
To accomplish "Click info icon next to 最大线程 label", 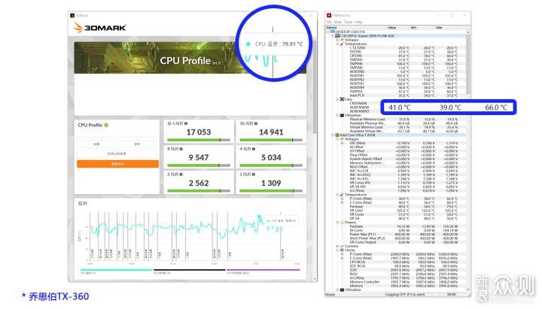I will pos(186,123).
